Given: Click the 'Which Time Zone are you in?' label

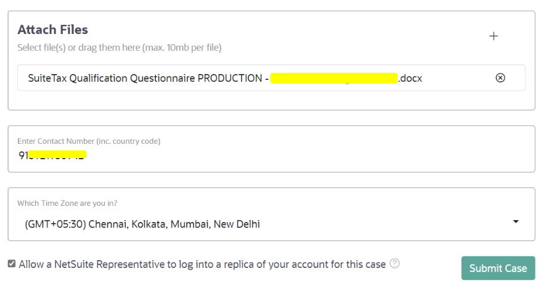Looking at the screenshot, I should pos(67,203).
